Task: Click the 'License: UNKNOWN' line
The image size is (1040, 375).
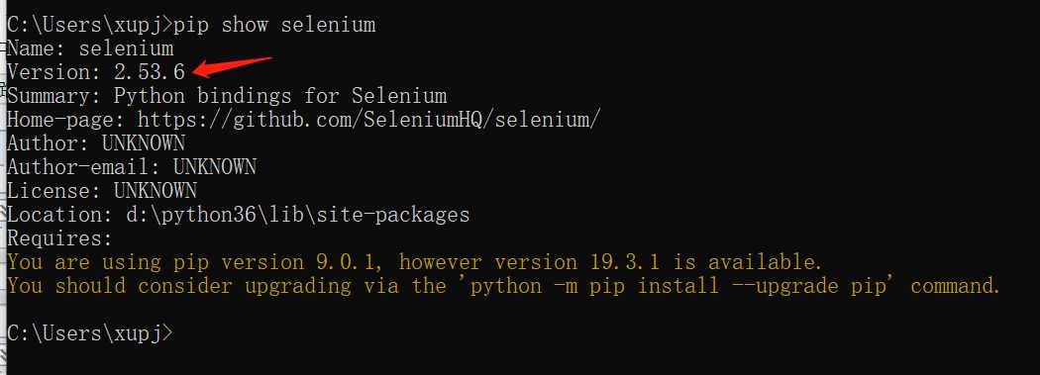Action: pos(102,191)
